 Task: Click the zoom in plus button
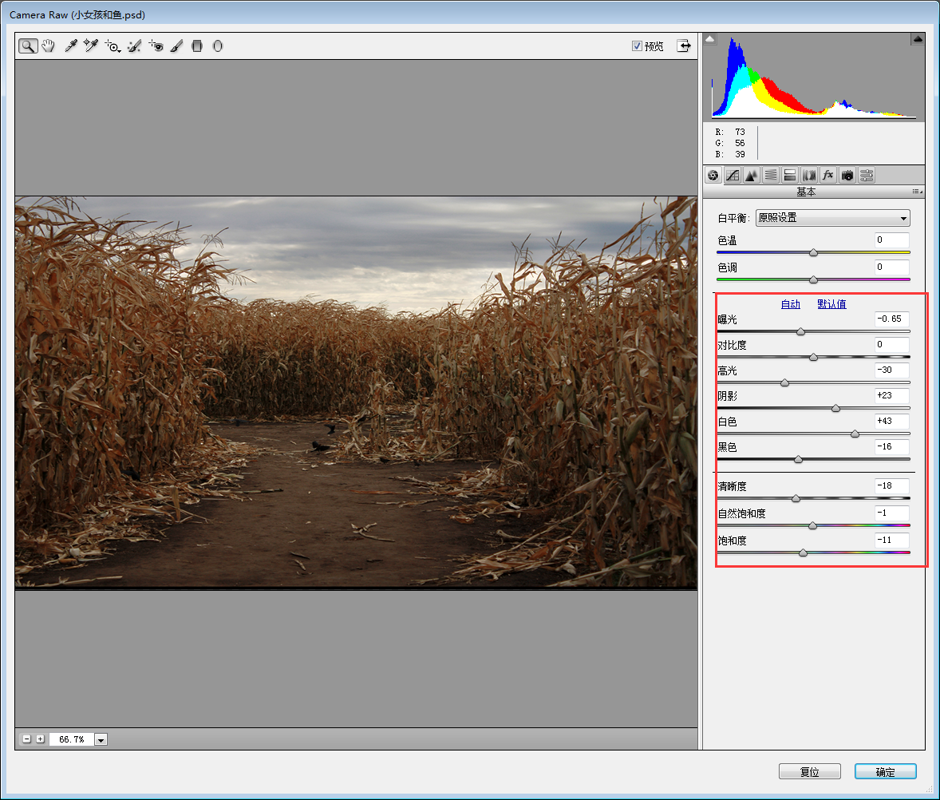tap(40, 739)
